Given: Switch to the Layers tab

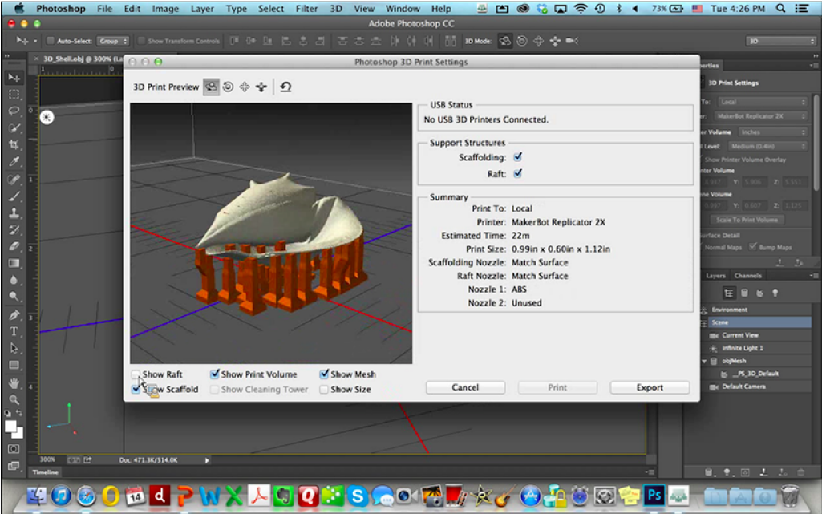Looking at the screenshot, I should 715,276.
